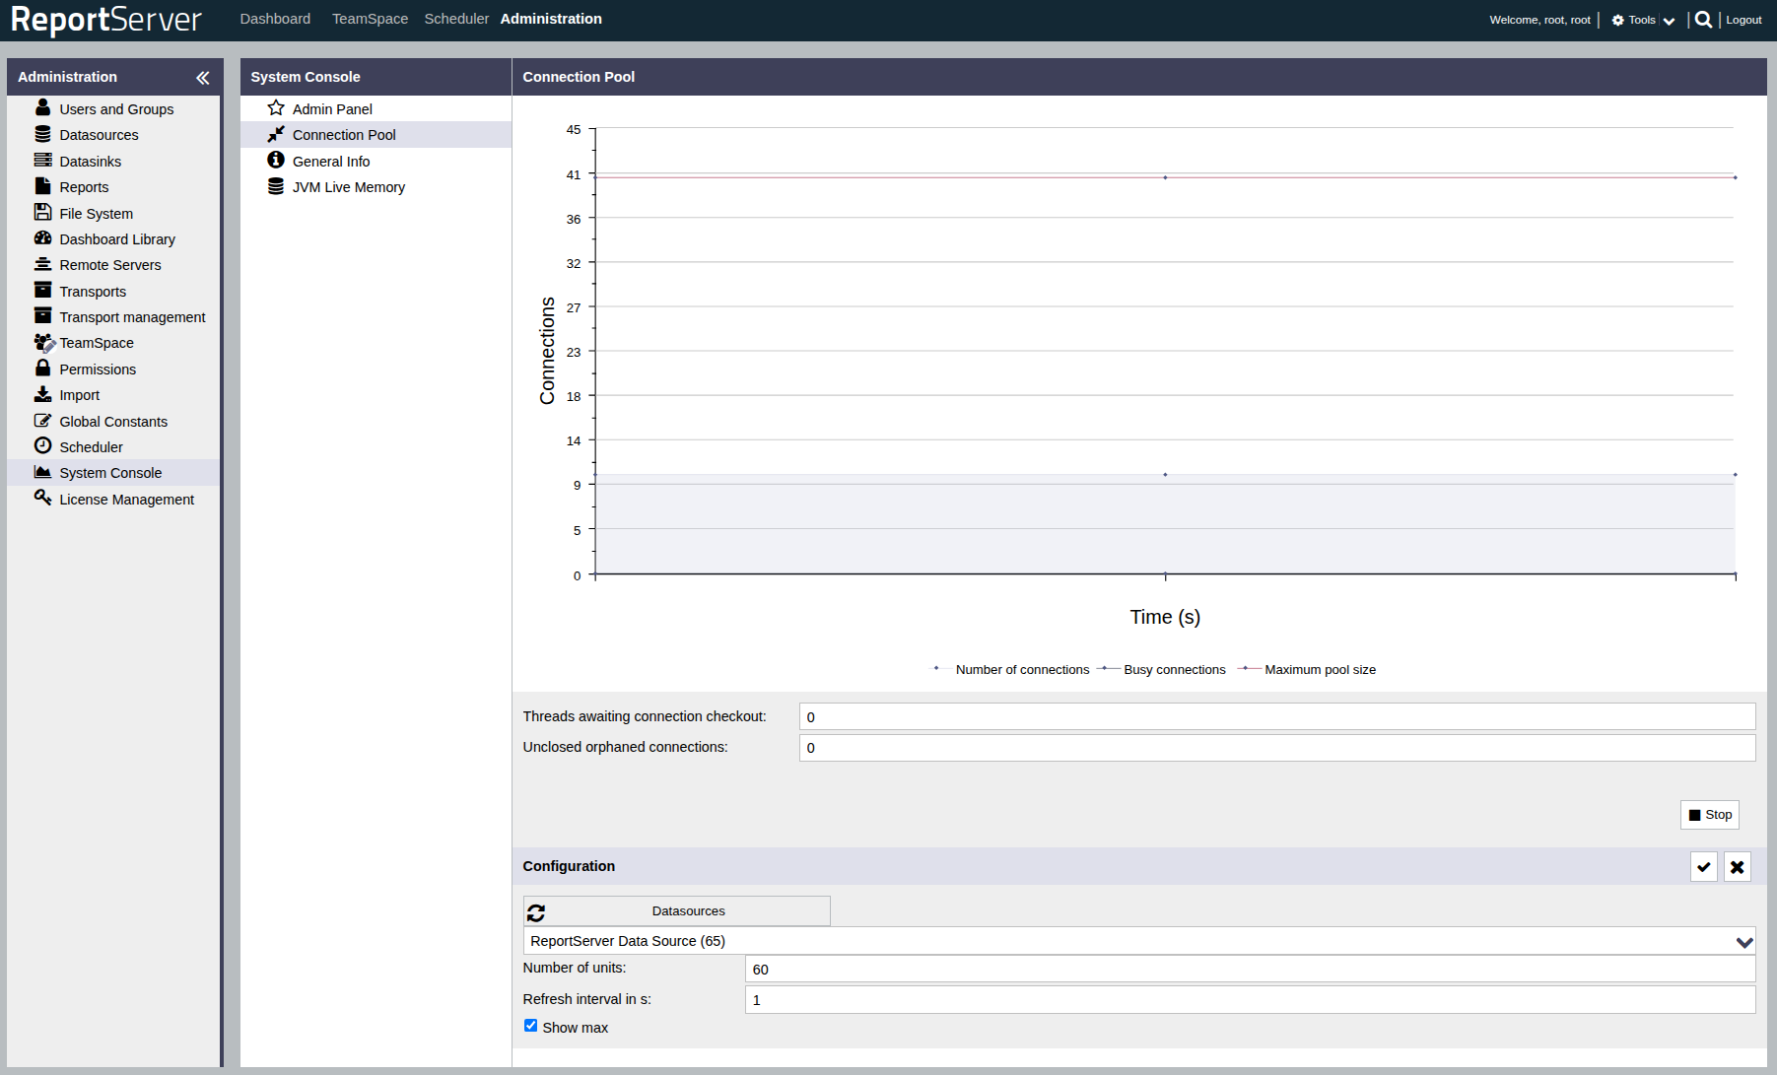
Task: Switch to the Dashboard tab
Action: pyautogui.click(x=275, y=19)
